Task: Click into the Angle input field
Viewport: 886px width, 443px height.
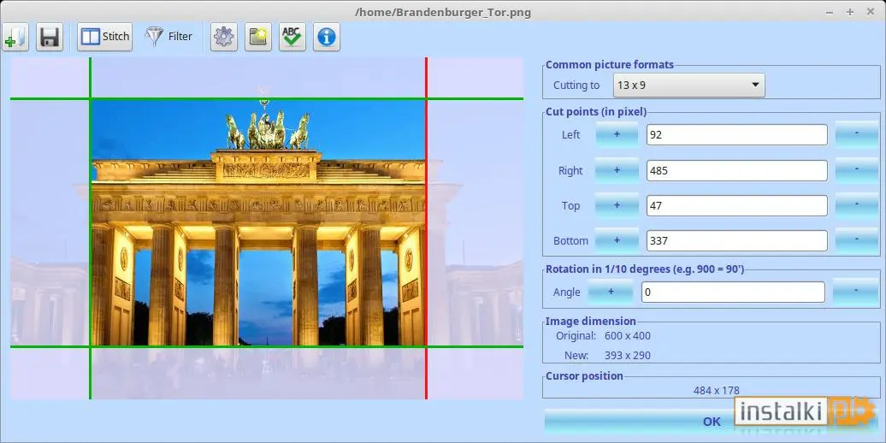Action: pos(734,292)
